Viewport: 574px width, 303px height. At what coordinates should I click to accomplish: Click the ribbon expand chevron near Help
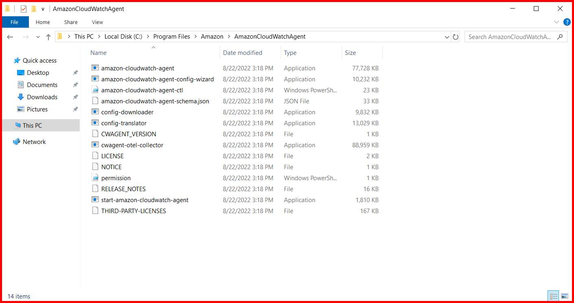(557, 22)
